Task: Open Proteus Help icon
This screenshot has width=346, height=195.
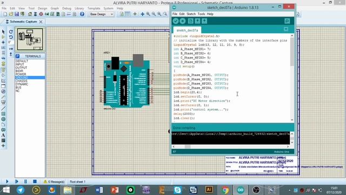Action: pos(82,14)
